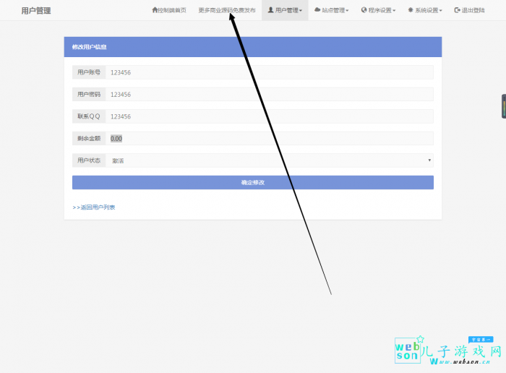
Task: Open the 用户状态 select box
Action: [269, 160]
